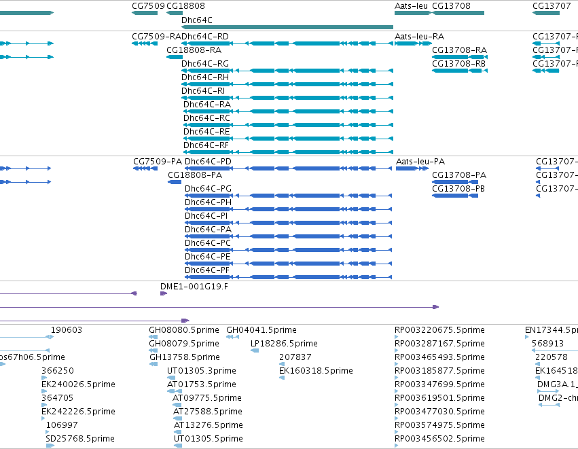578x449 pixels.
Task: Click the long Dhc64C gene bar
Action: [x=287, y=27]
